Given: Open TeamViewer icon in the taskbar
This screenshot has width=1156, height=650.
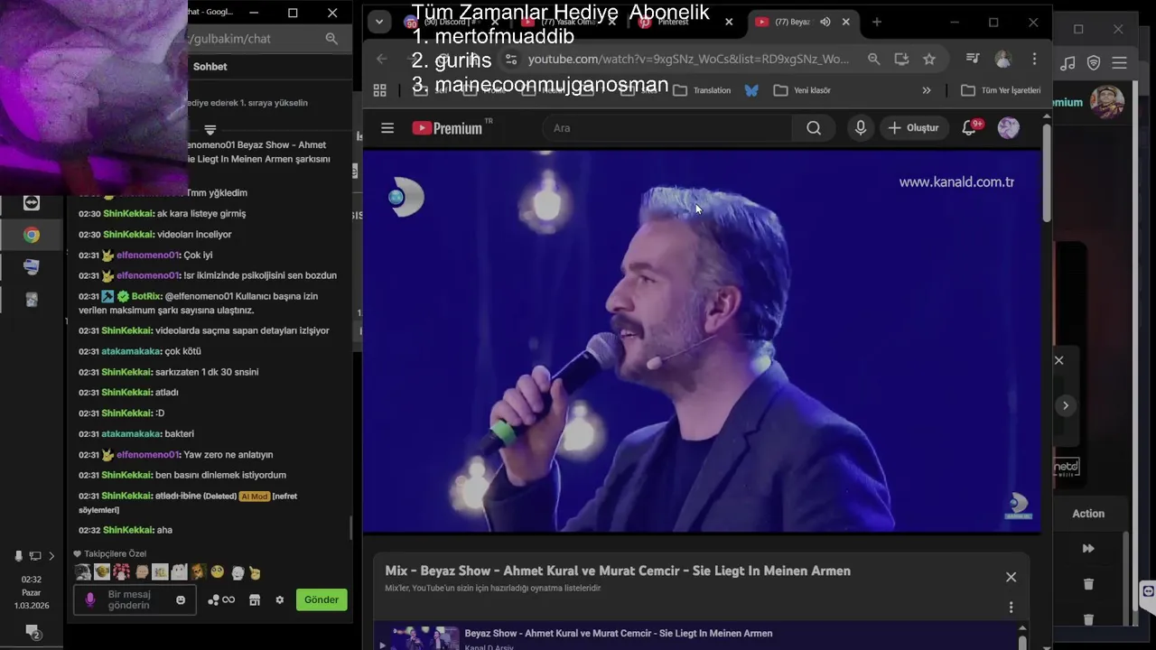Looking at the screenshot, I should coord(32,202).
